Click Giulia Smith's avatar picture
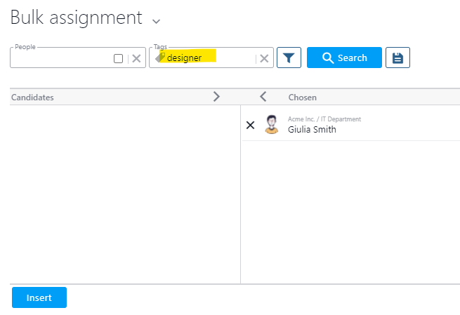The image size is (460, 315). tap(271, 125)
